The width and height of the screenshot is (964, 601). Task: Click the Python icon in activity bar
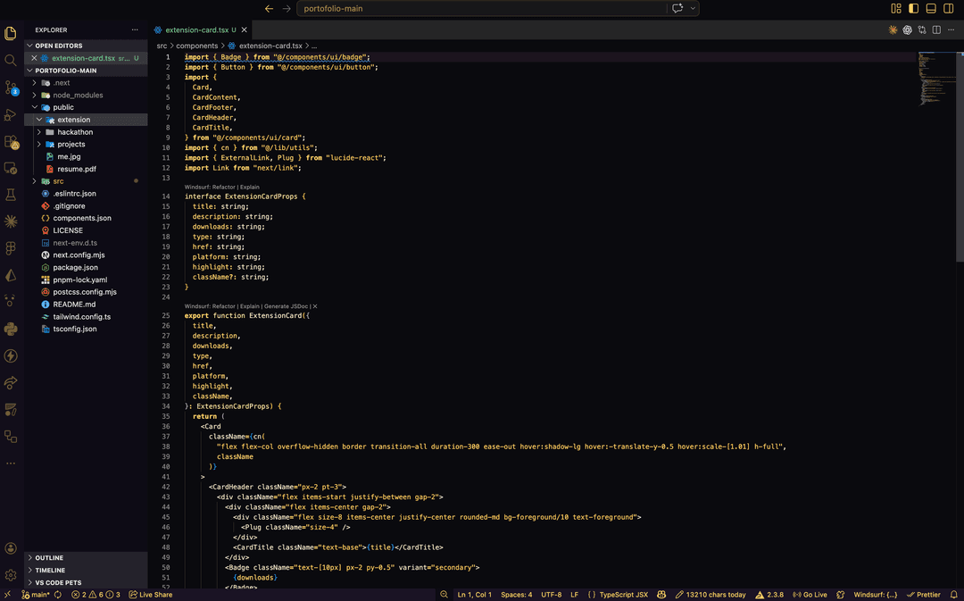pos(11,329)
